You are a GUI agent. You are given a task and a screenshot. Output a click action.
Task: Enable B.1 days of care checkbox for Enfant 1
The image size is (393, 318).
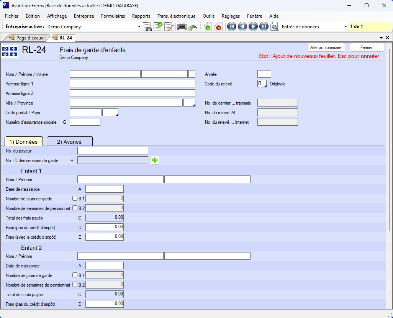pos(75,198)
